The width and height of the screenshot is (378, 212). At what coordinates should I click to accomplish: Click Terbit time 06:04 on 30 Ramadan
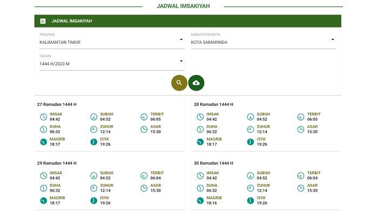(312, 178)
